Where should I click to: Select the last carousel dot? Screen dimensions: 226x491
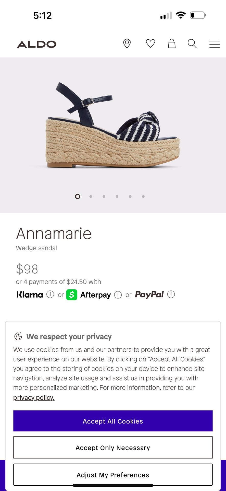pos(143,196)
